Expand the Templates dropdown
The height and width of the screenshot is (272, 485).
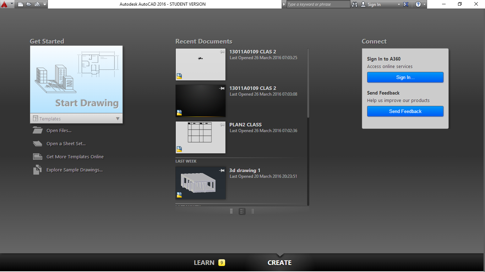pyautogui.click(x=76, y=119)
